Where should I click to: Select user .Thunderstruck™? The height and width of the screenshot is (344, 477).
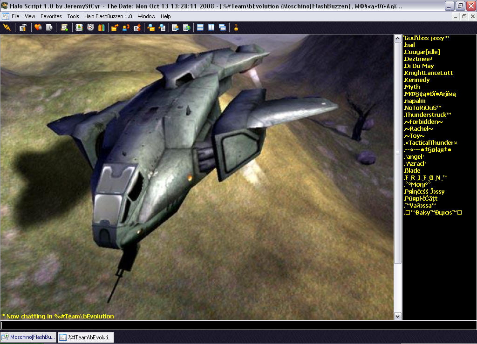click(x=428, y=115)
